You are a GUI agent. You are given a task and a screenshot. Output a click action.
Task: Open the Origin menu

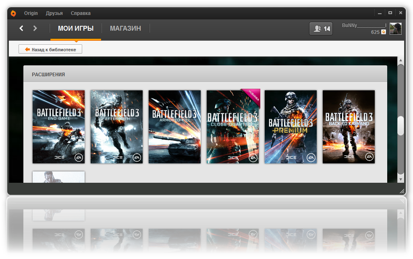point(31,13)
